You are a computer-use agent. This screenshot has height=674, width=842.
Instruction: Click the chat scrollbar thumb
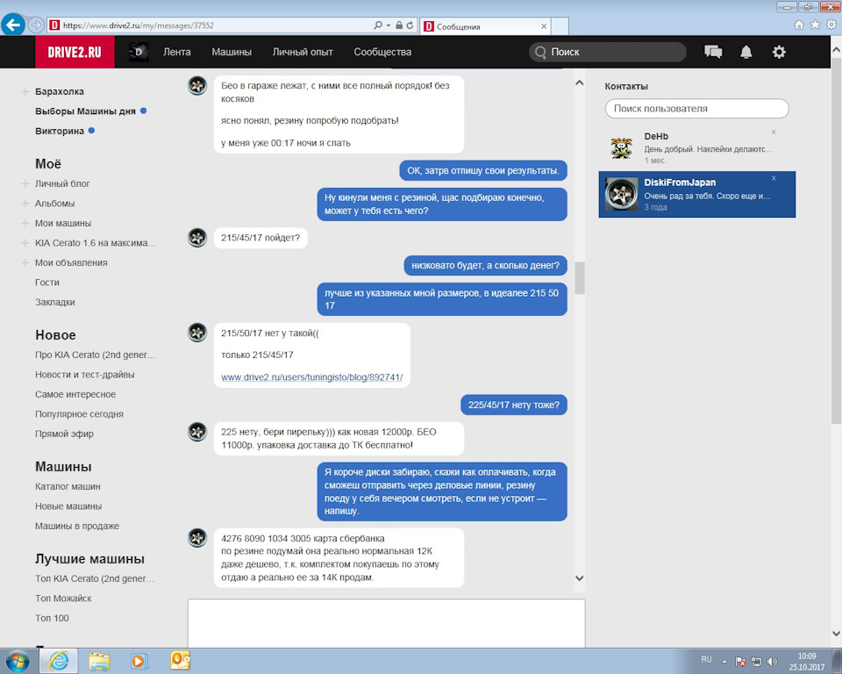pos(580,278)
